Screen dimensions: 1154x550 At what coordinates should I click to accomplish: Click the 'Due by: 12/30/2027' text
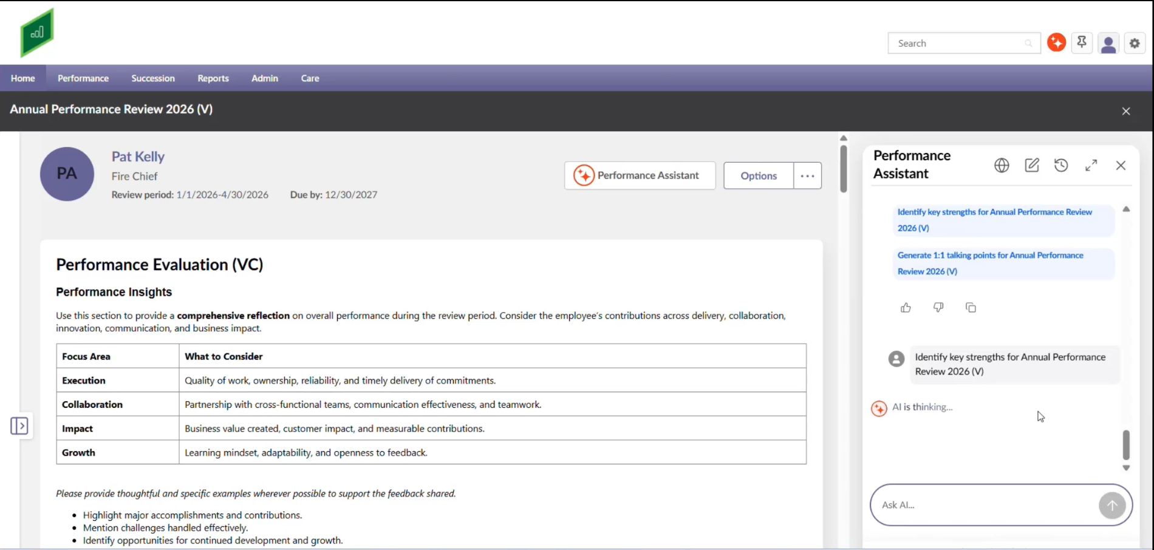click(333, 195)
